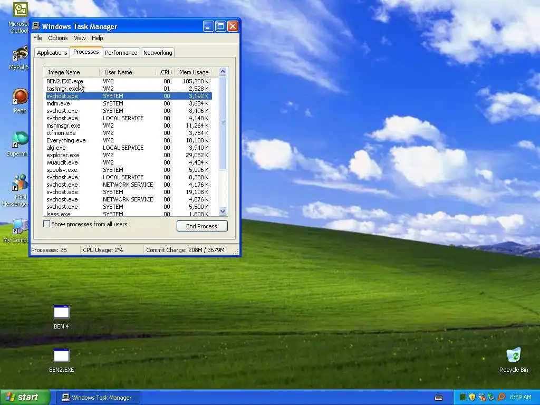
Task: Click the Task Manager title bar icon
Action: click(x=36, y=26)
